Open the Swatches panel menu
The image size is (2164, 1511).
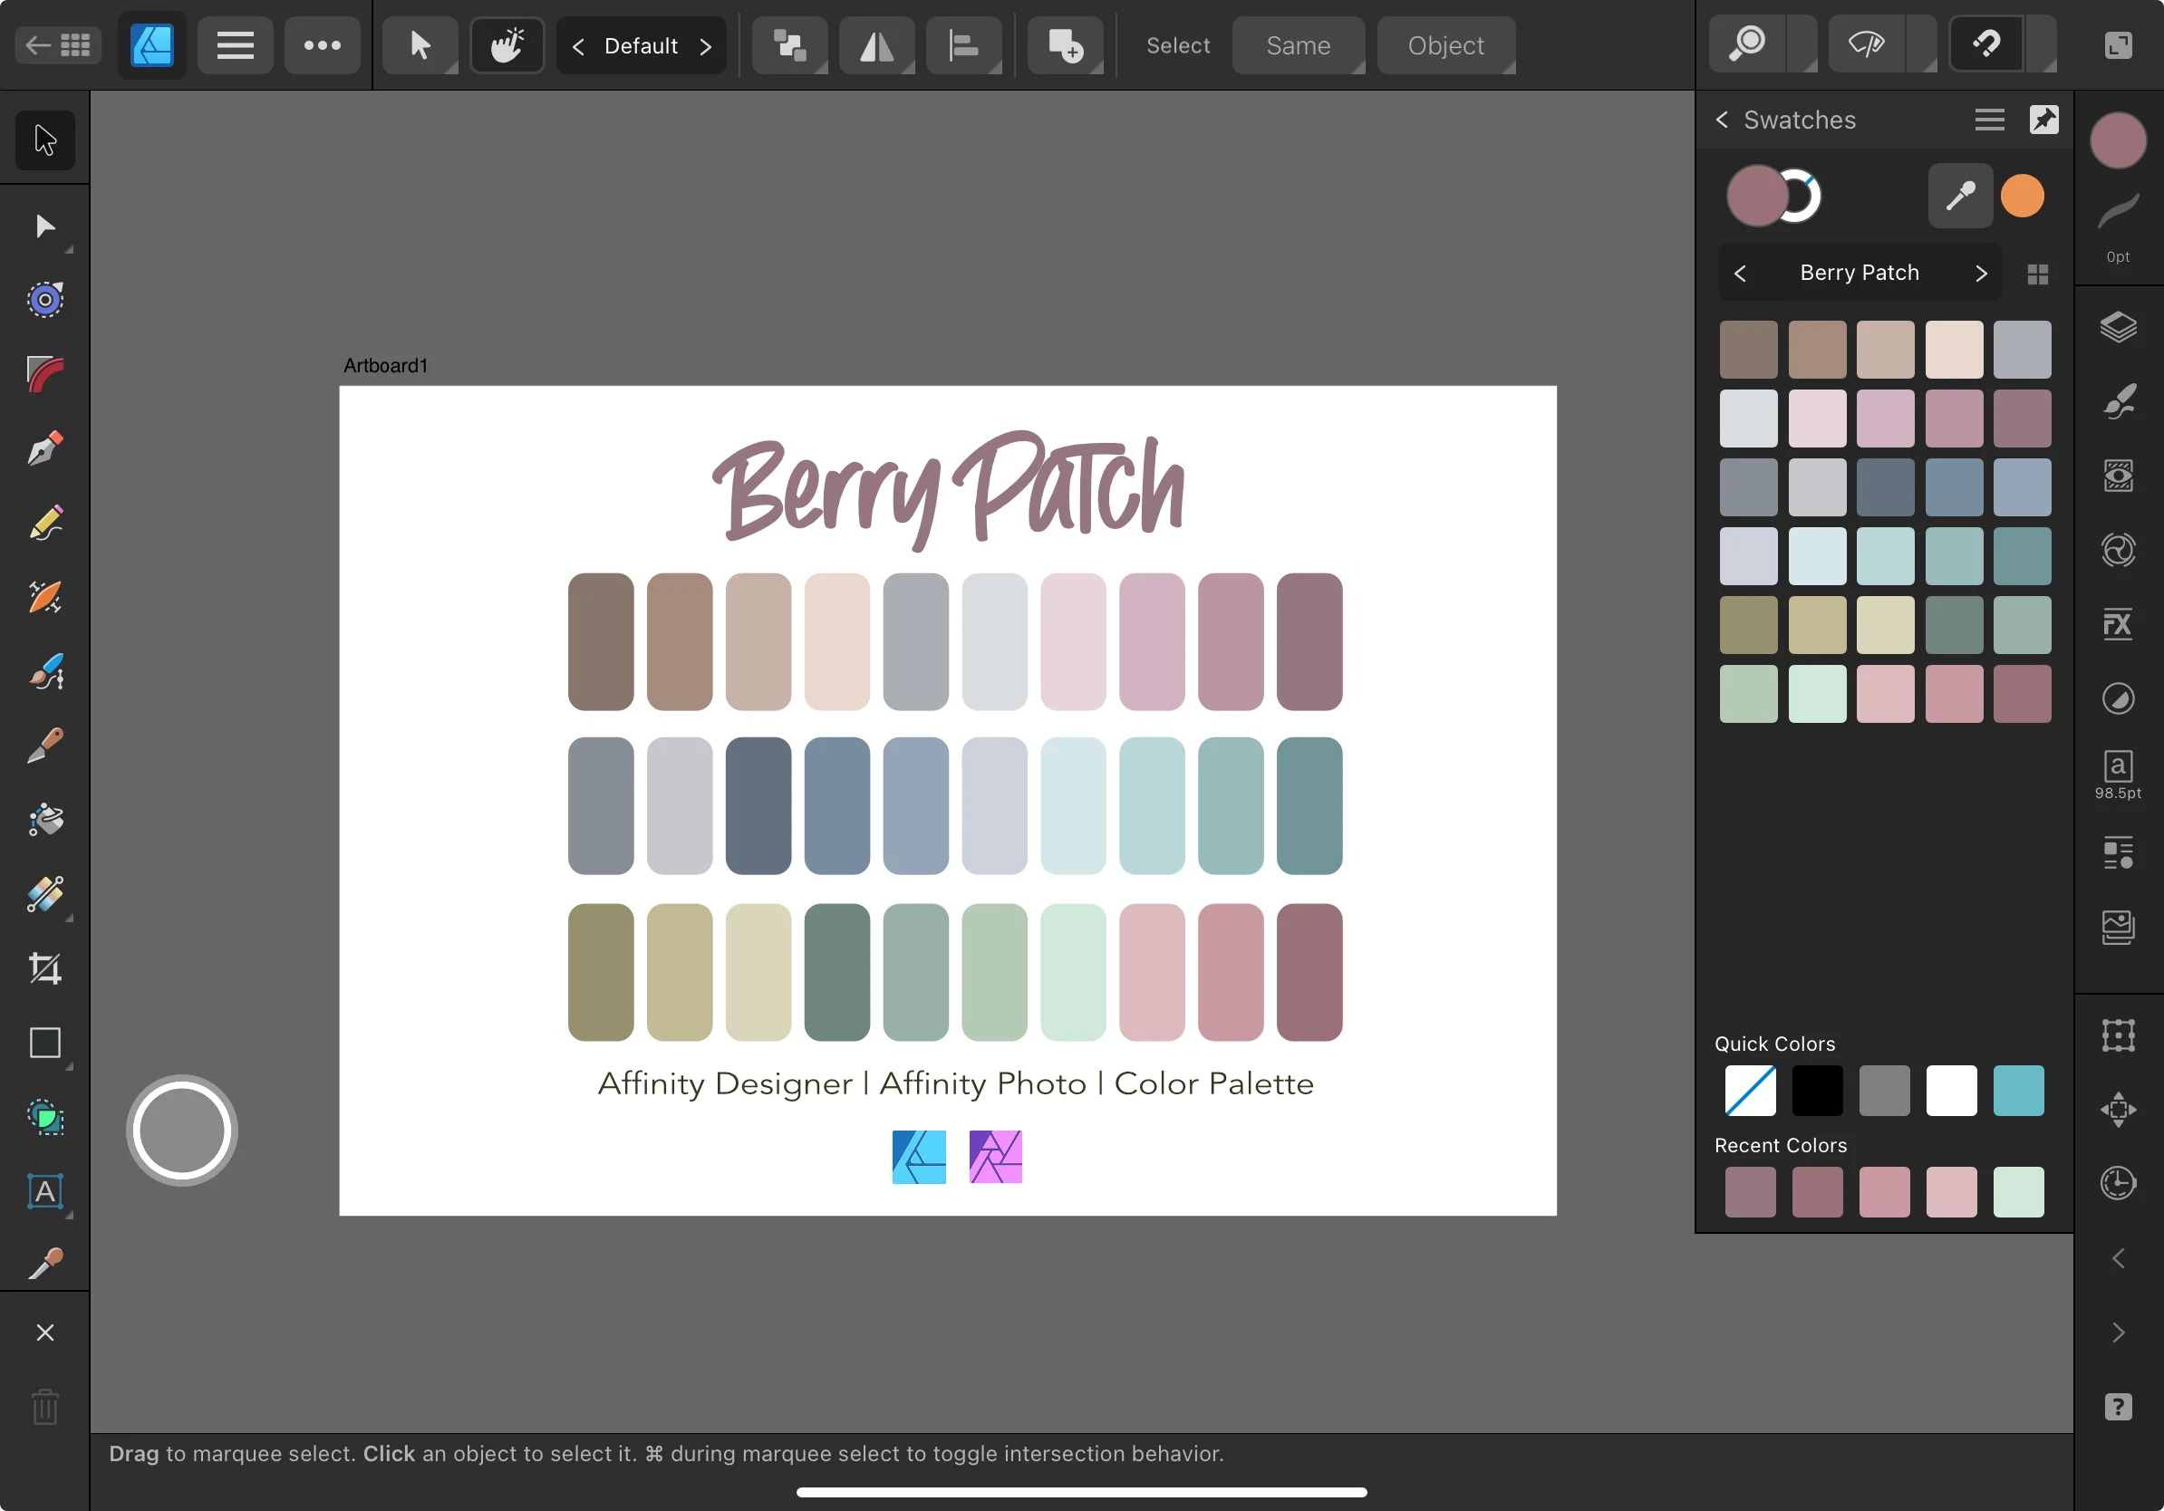pos(1989,120)
